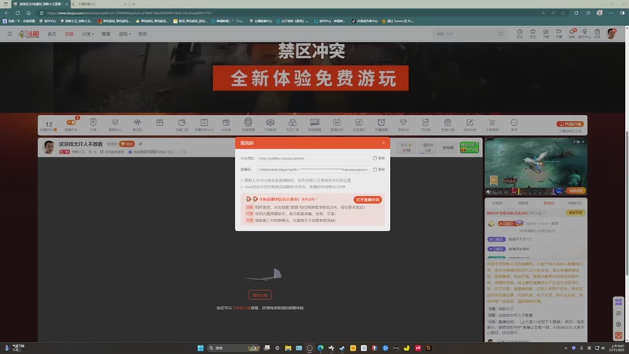This screenshot has height=354, width=629.
Task: Click the header search input box
Action: (465, 34)
